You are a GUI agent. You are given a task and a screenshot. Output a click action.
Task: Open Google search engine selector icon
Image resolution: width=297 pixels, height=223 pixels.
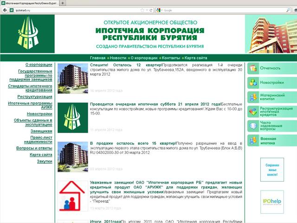(x=159, y=10)
